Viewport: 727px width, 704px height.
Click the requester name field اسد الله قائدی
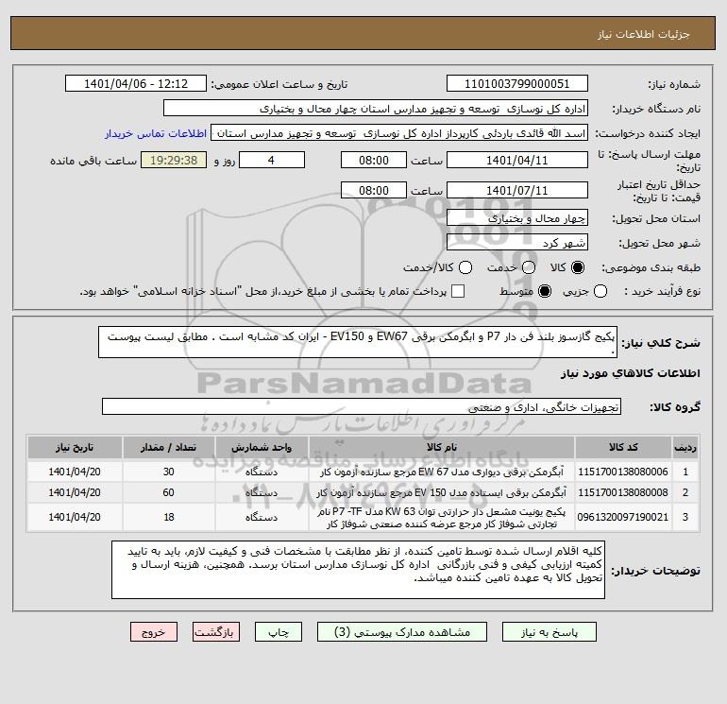[x=399, y=133]
